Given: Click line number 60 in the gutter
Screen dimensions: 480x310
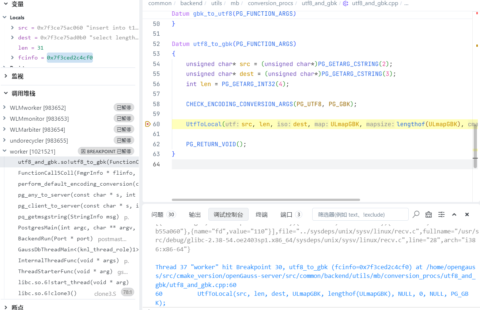Looking at the screenshot, I should 156,124.
